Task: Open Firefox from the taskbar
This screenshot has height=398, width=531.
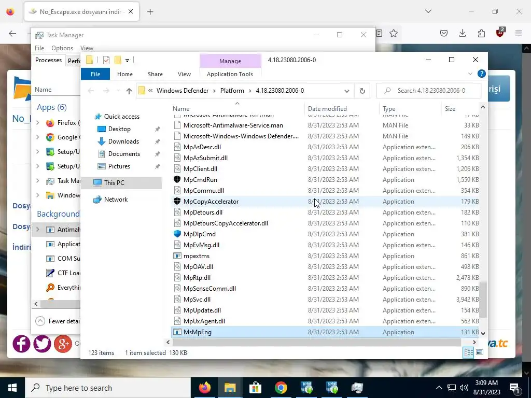Action: tap(204, 388)
